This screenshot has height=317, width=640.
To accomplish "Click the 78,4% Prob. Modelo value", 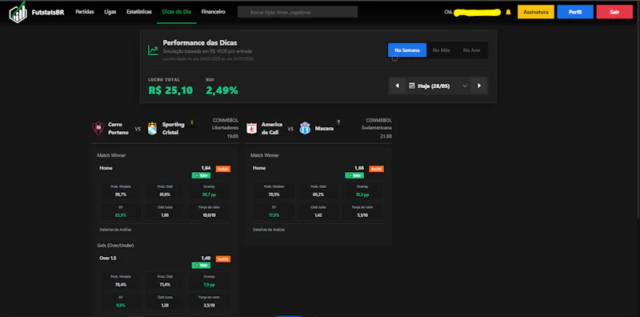I will [121, 285].
